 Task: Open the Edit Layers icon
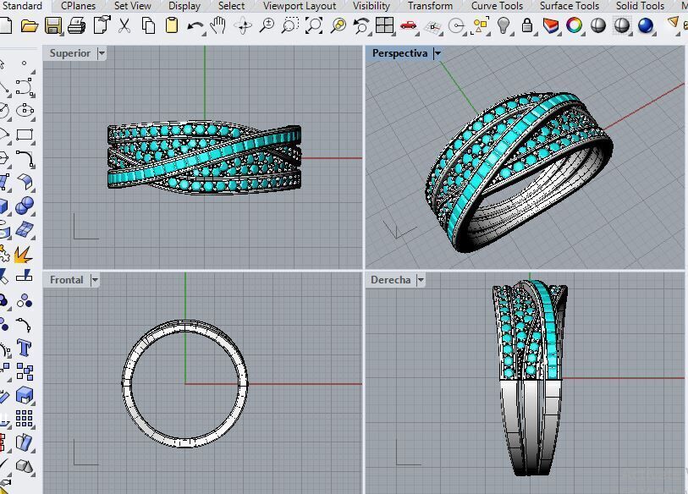coord(551,26)
